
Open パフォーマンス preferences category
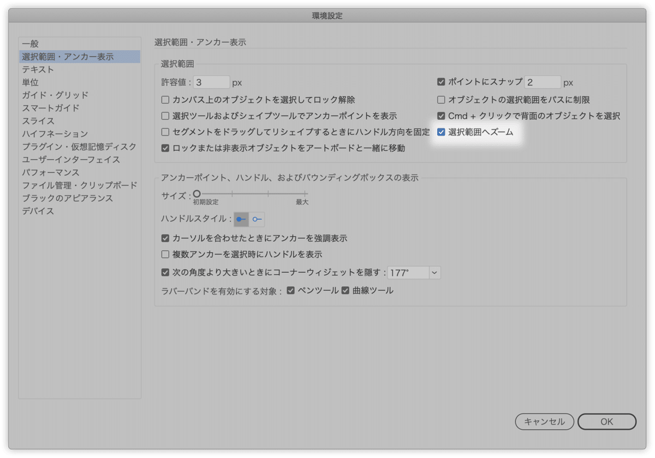coord(80,173)
